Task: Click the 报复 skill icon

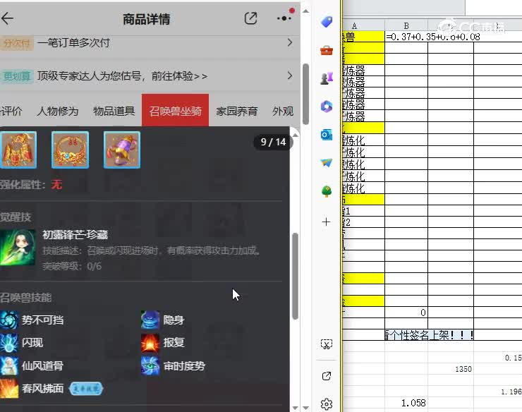Action: click(150, 343)
